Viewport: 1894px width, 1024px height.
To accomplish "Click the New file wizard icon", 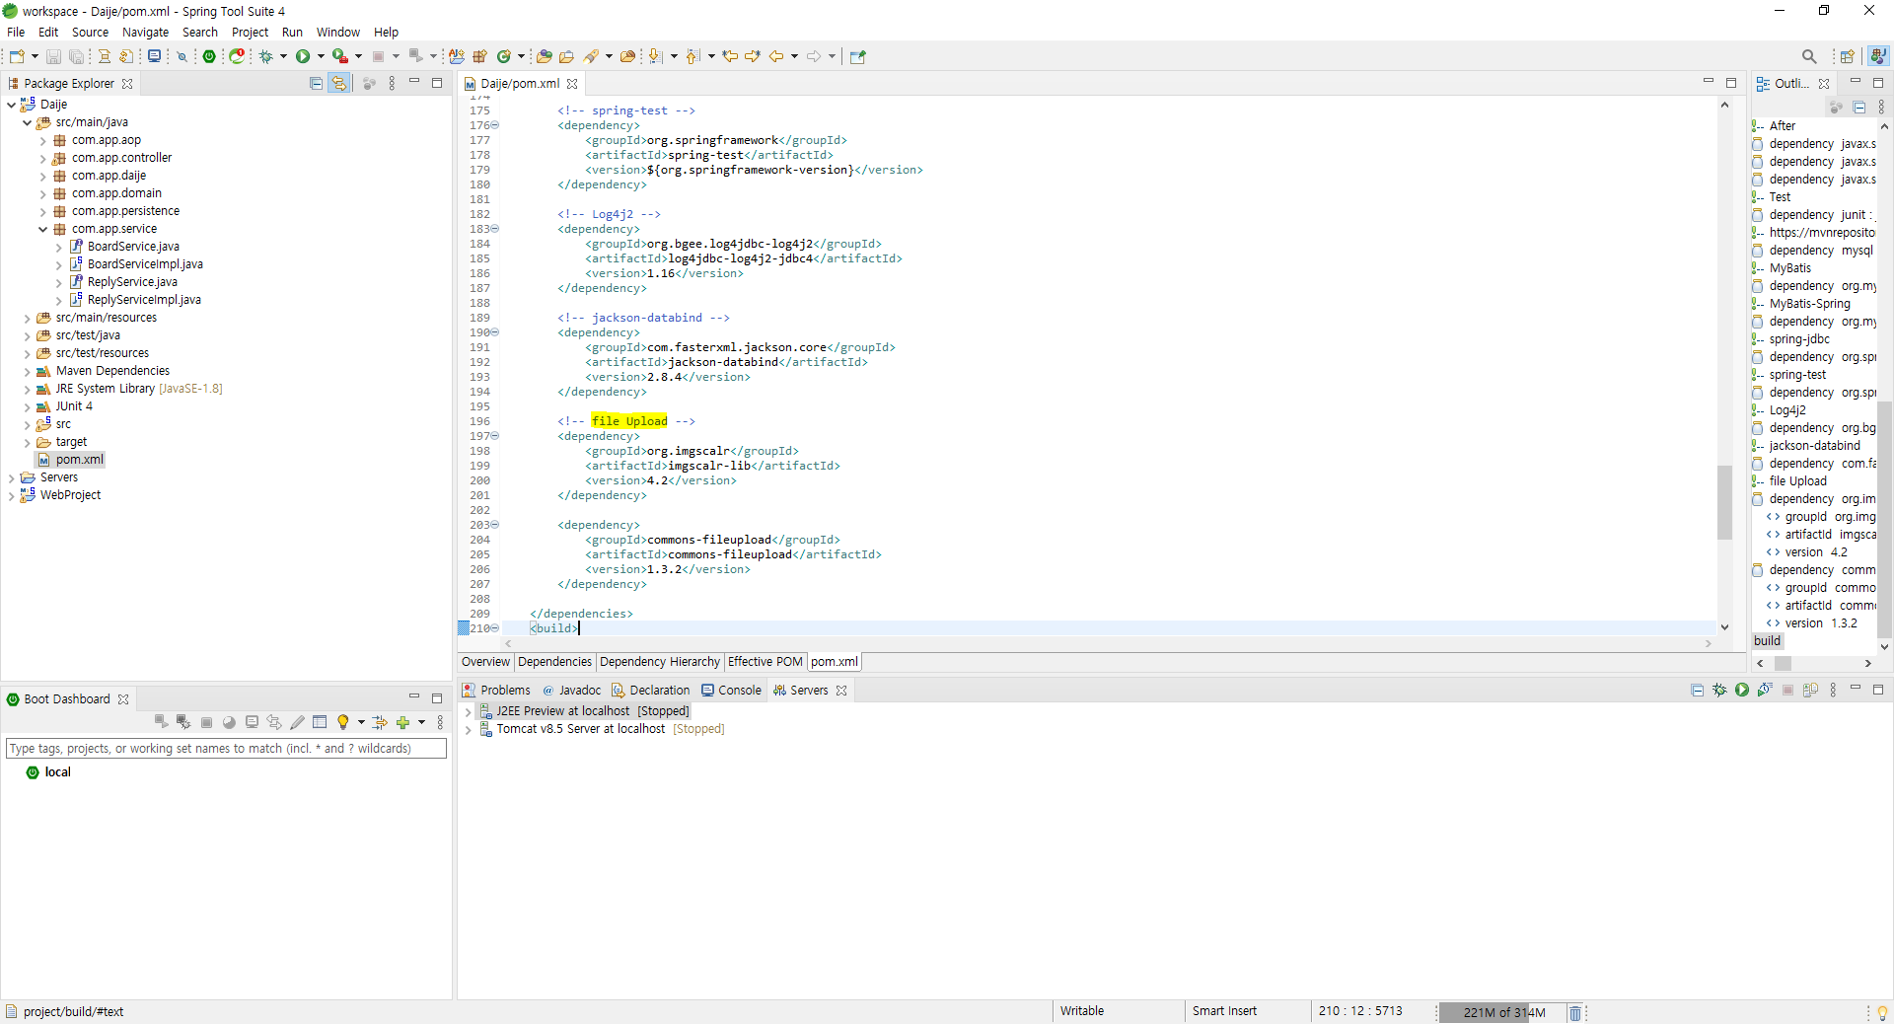I will (x=17, y=56).
